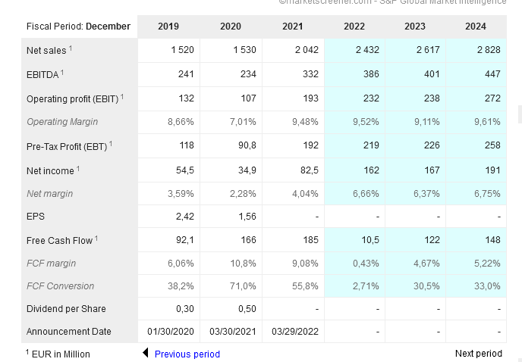Click the EPS value 1,56
Image resolution: width=522 pixels, height=362 pixels.
click(x=247, y=217)
